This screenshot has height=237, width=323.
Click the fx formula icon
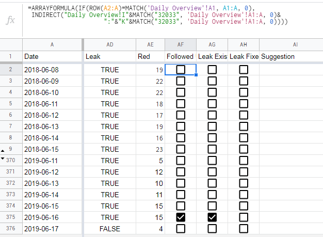(10, 20)
